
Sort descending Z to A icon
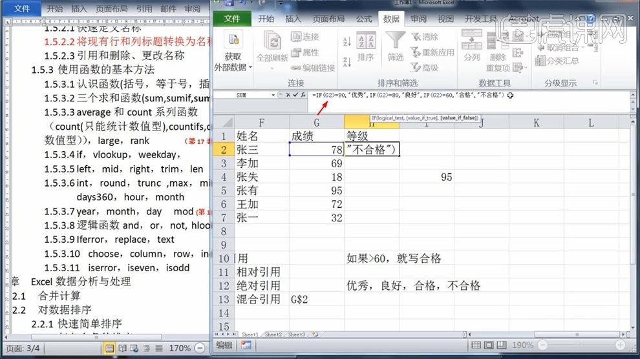(x=347, y=63)
